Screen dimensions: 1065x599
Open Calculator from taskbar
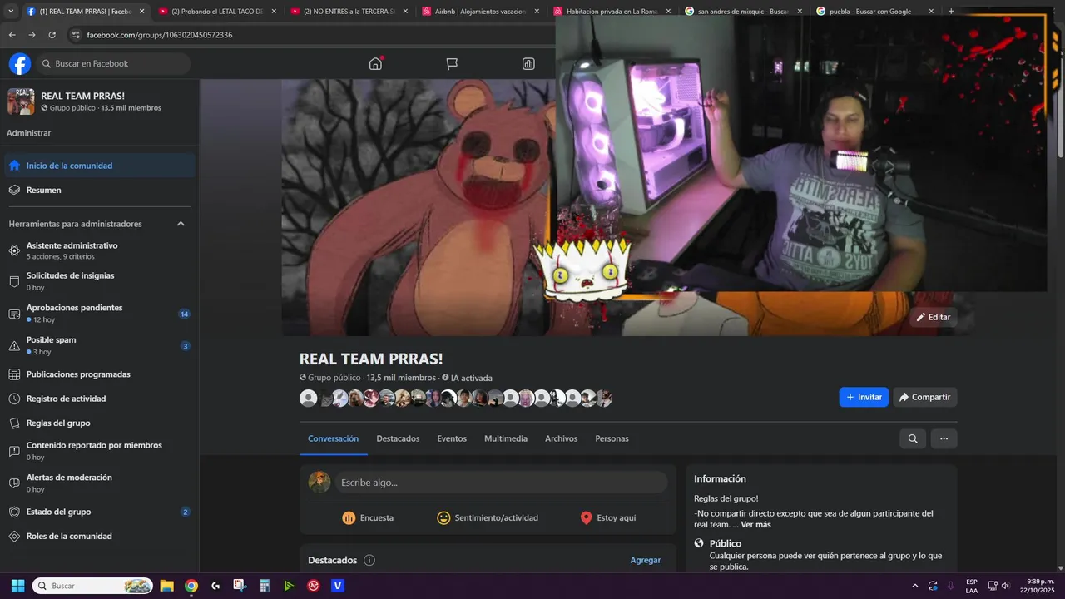coord(264,586)
